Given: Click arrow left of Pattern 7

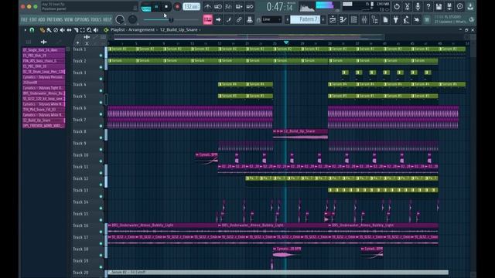Looking at the screenshot, I should 287,19.
